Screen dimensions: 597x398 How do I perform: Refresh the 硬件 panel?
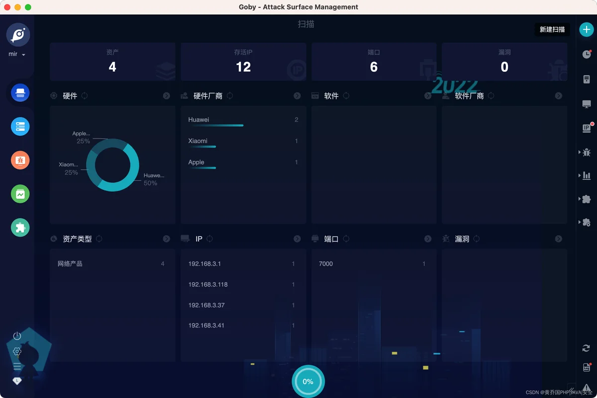pyautogui.click(x=85, y=96)
